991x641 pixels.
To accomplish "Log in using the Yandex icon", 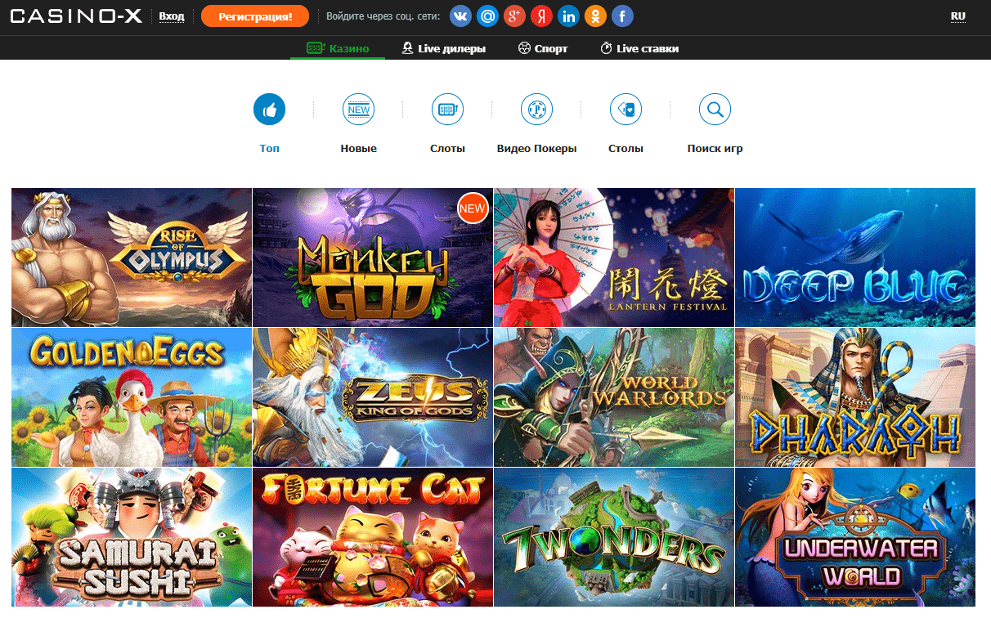I will [x=541, y=16].
